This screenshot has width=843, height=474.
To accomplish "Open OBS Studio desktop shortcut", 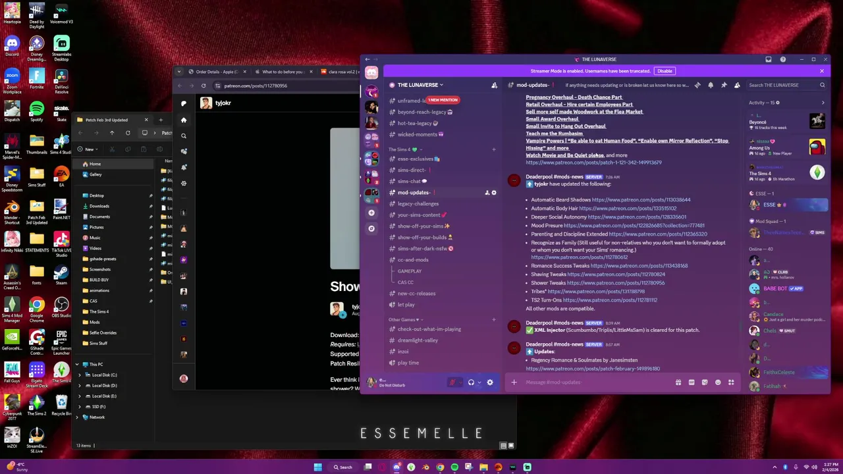I will coord(61,307).
